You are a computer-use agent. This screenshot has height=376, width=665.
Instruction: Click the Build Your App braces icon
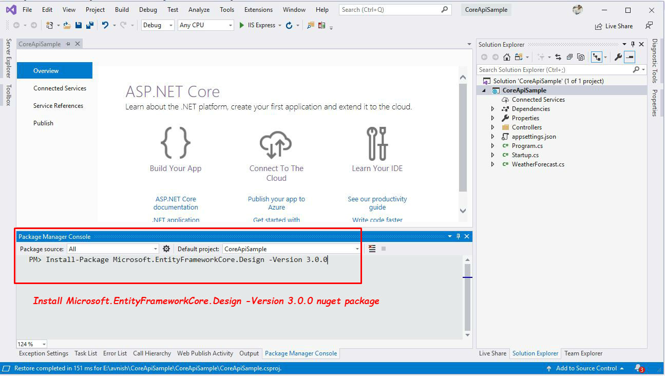tap(176, 142)
